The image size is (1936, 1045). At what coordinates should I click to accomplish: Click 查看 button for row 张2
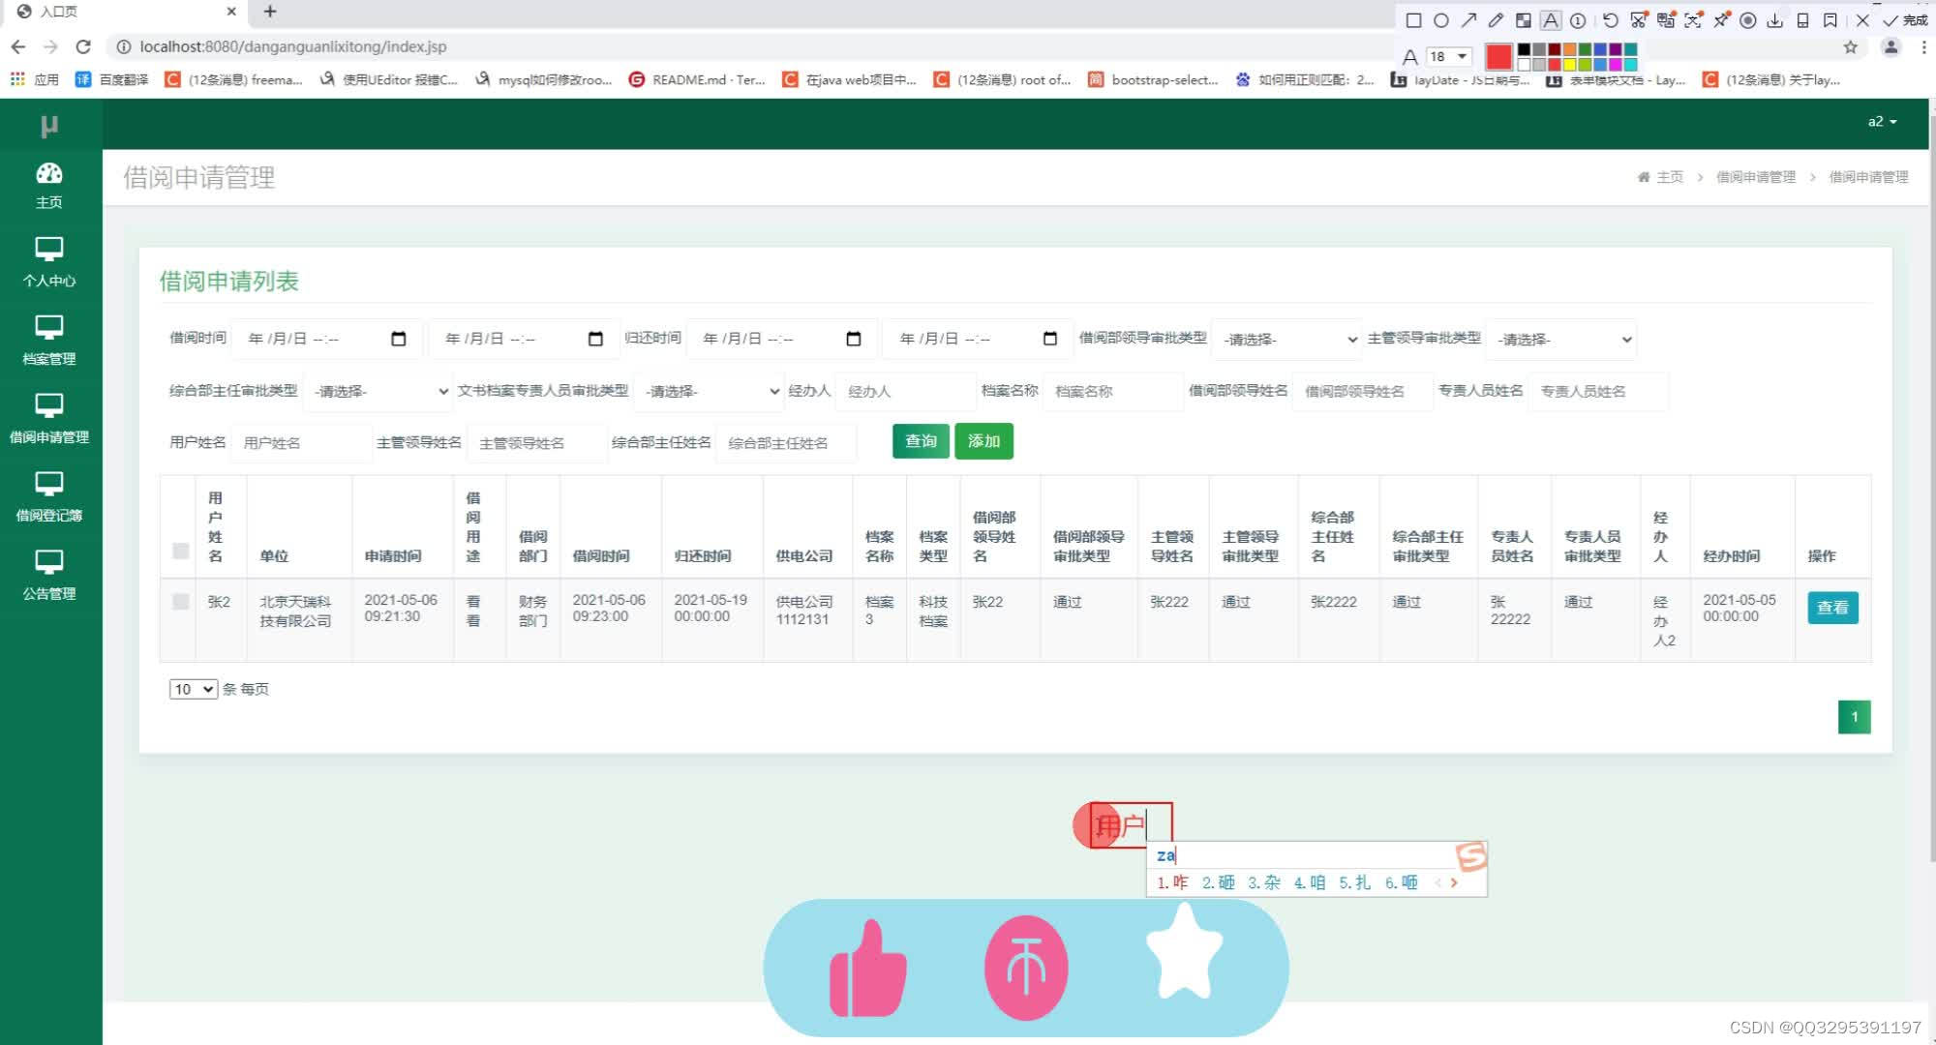[x=1832, y=608]
